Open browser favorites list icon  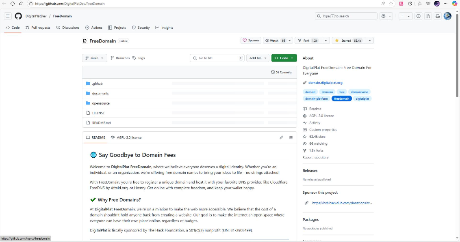click(419, 4)
